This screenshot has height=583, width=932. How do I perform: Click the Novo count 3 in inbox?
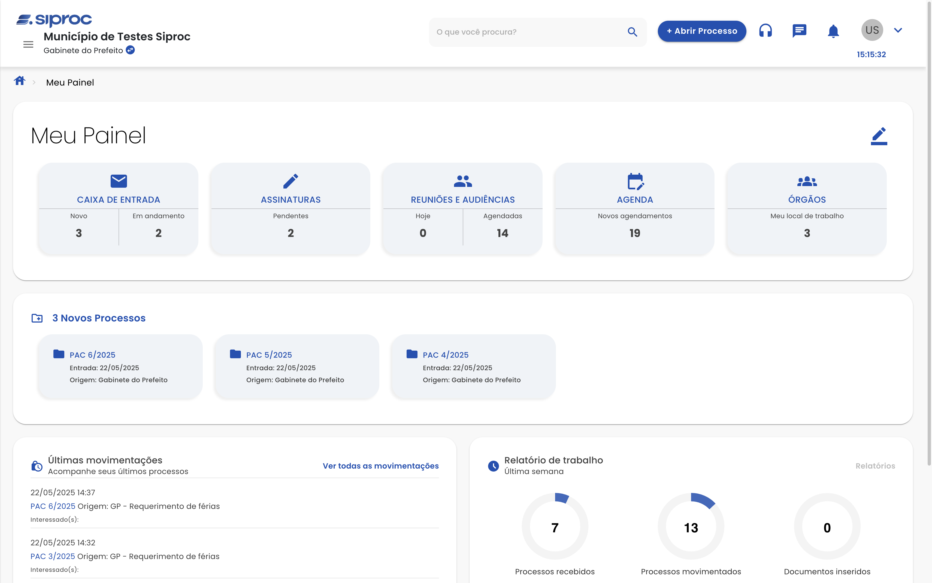(79, 233)
